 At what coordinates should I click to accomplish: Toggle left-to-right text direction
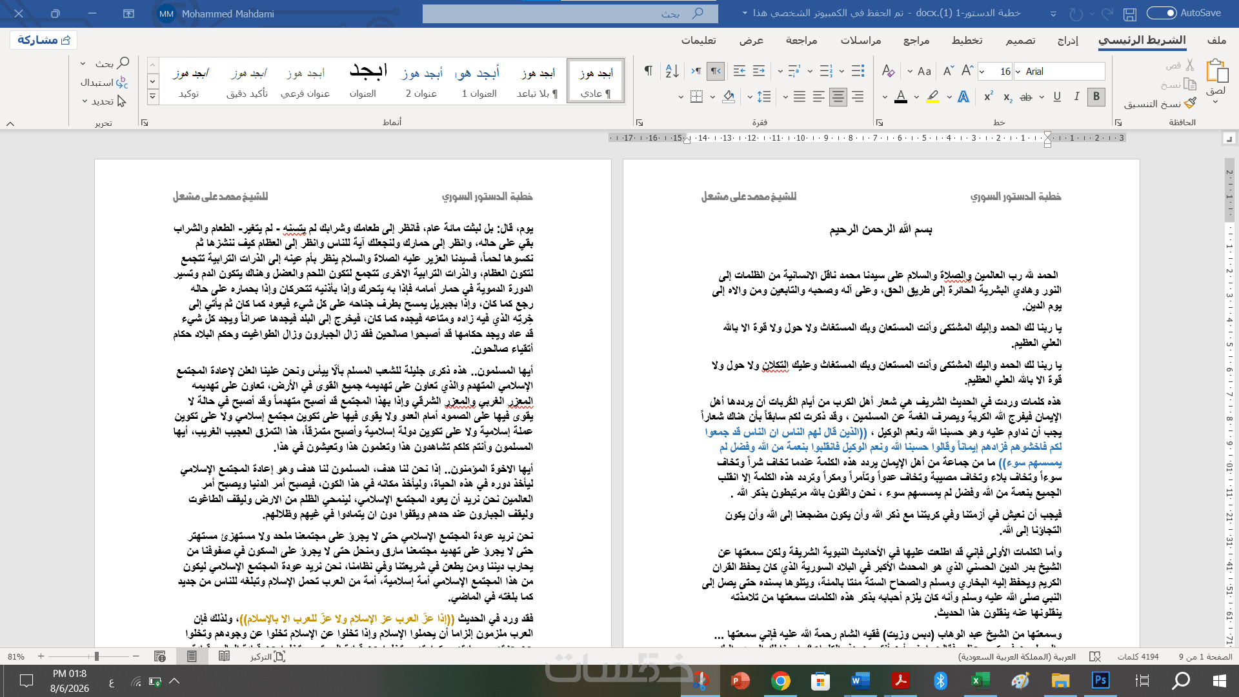(696, 71)
